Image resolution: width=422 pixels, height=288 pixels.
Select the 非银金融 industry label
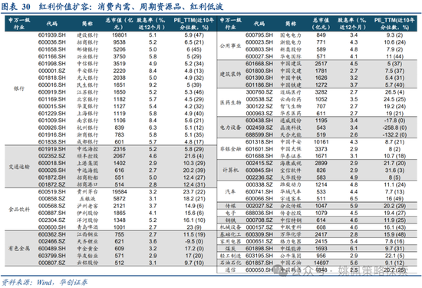(230, 149)
